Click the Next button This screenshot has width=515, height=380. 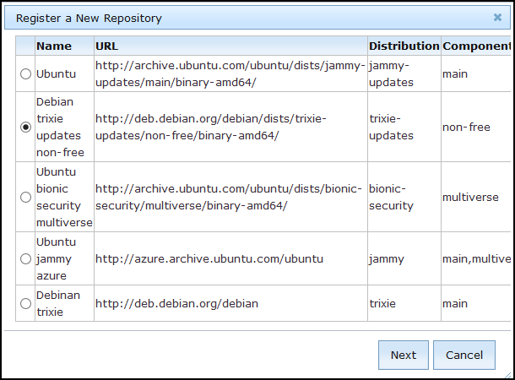pos(404,355)
